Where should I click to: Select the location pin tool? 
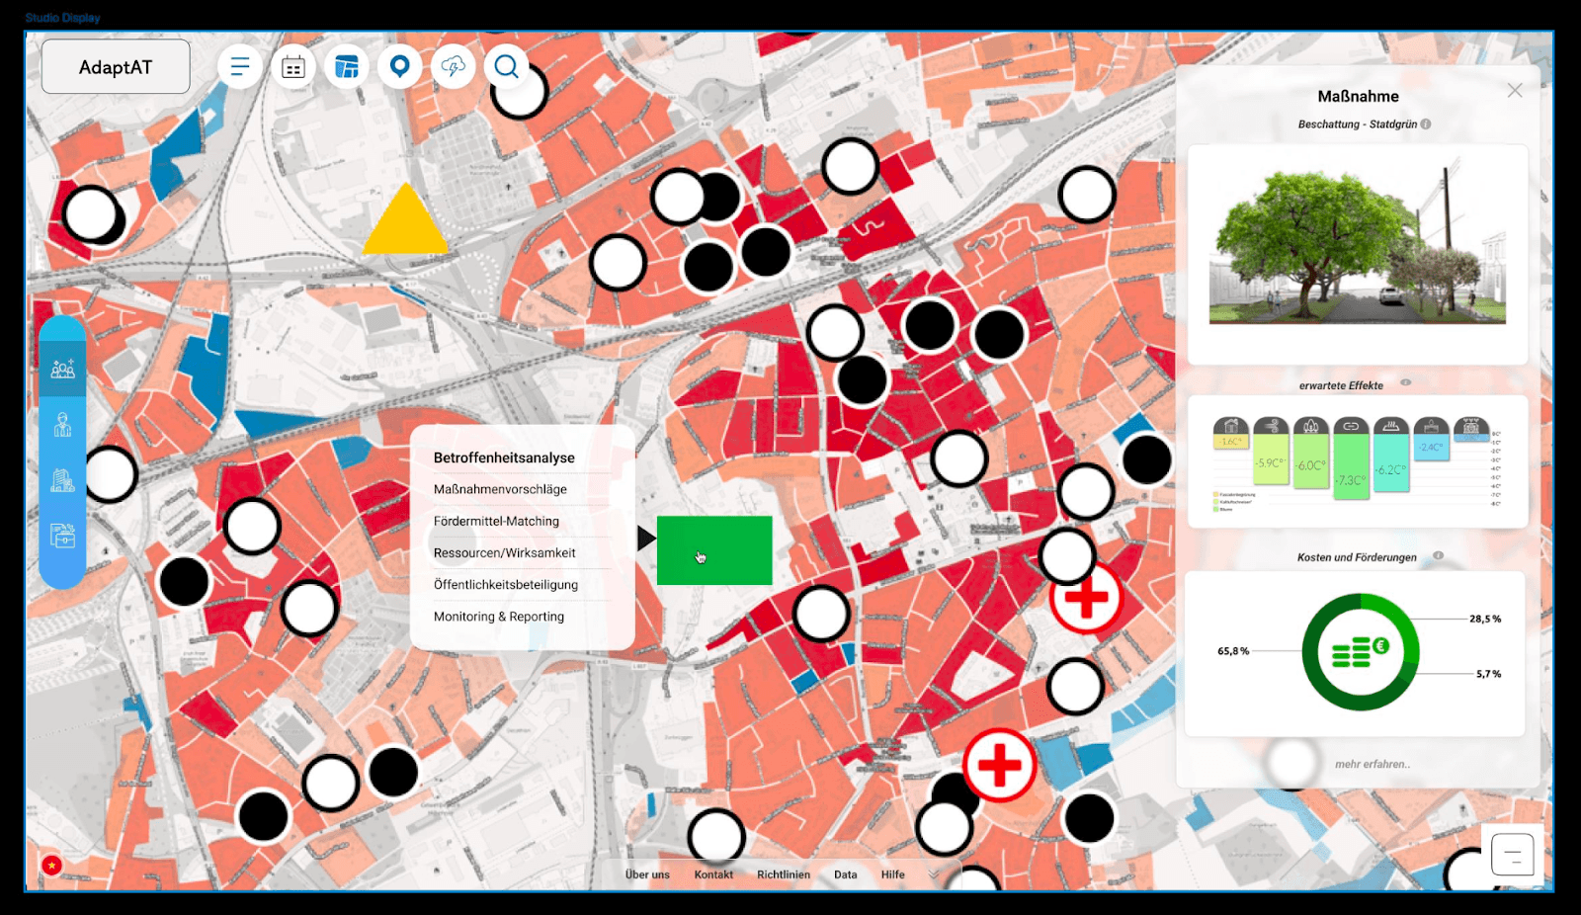(x=400, y=66)
